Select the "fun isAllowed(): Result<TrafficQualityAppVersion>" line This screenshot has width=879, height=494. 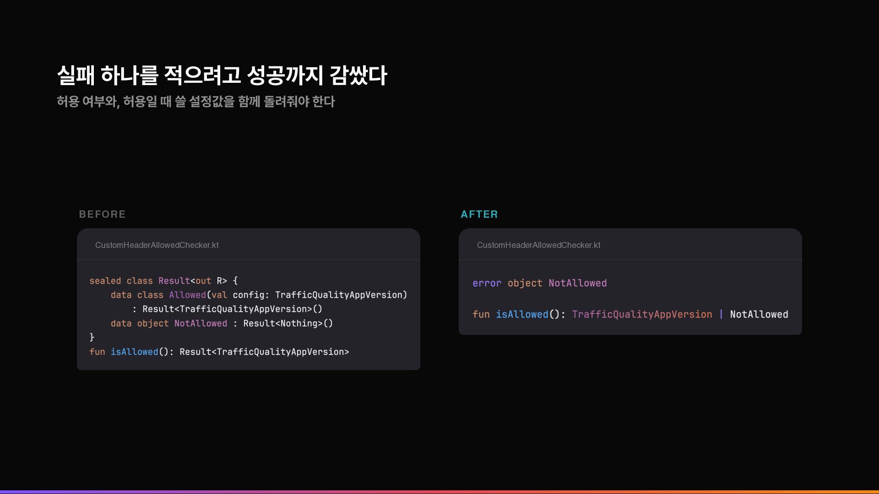pyautogui.click(x=219, y=352)
